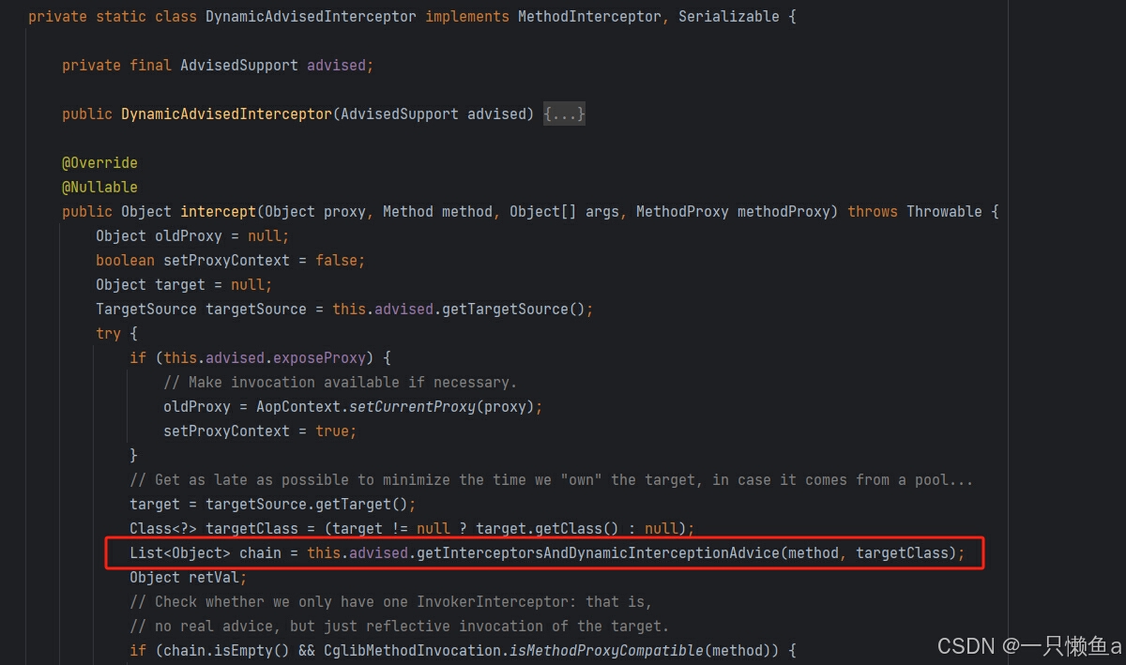Expand the folded {...} constructor body
Screen dimensions: 1126x665
tap(564, 114)
